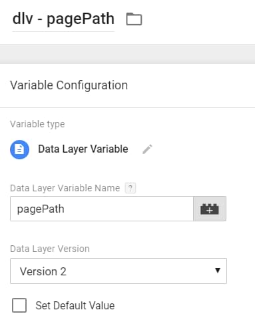Click the Data Layer Variable type name
Screen dimensions: 255x326
click(83, 149)
